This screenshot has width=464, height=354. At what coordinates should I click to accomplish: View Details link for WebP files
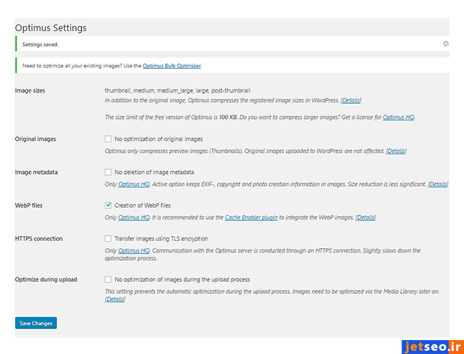click(365, 217)
